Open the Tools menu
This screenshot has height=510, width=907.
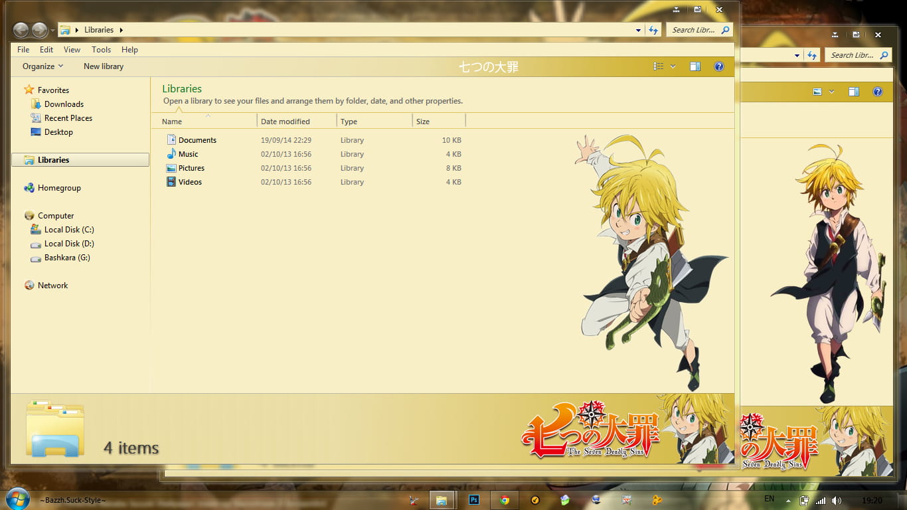(x=101, y=50)
